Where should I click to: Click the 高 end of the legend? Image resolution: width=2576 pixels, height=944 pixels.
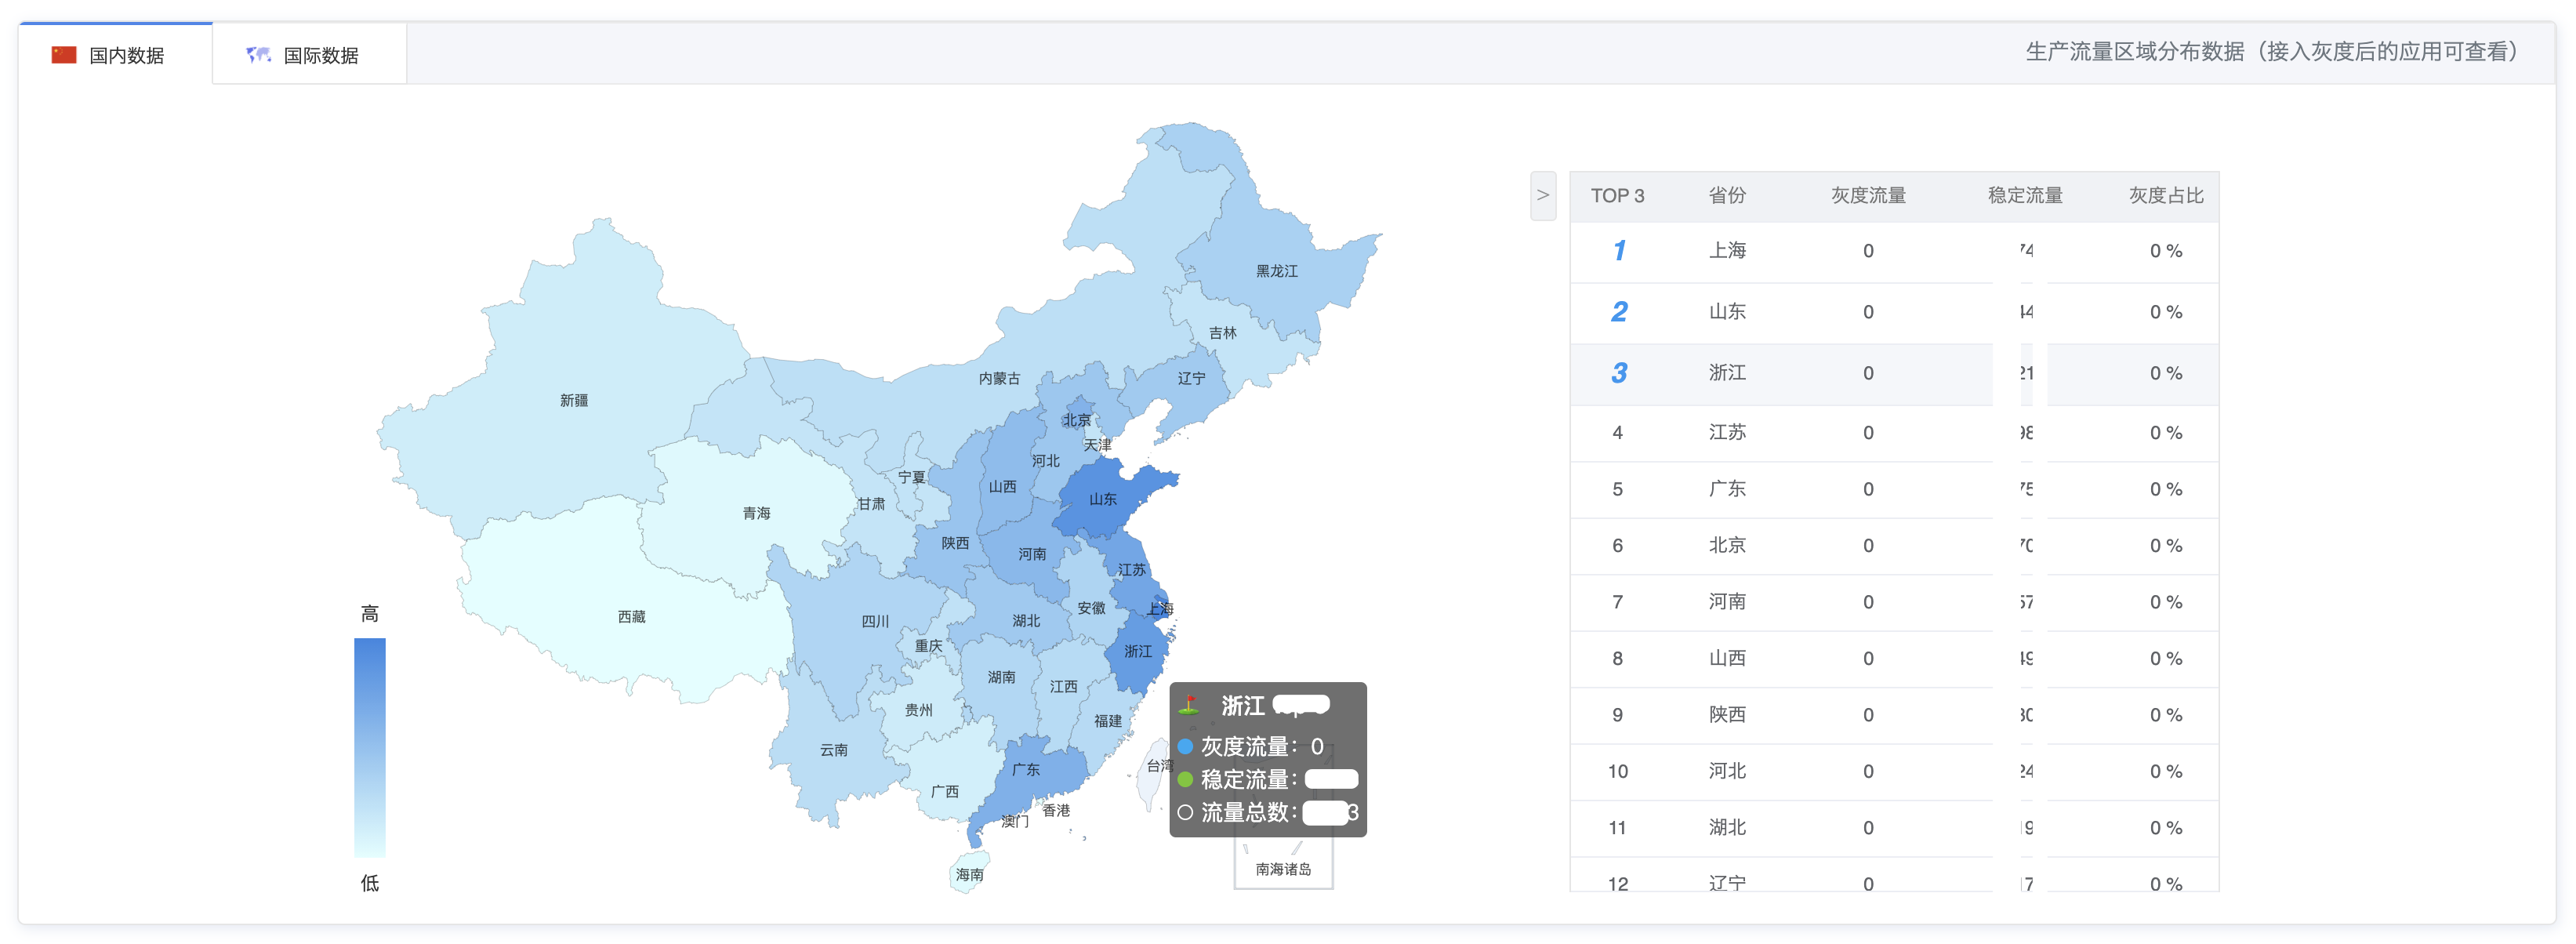click(370, 614)
